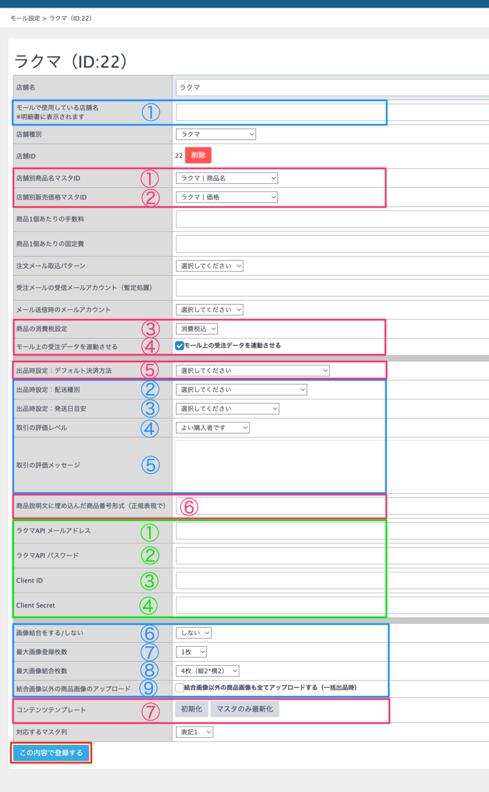This screenshot has width=489, height=792.
Task: Open the 店舗別販売価格マスタID dropdown
Action: [x=227, y=197]
